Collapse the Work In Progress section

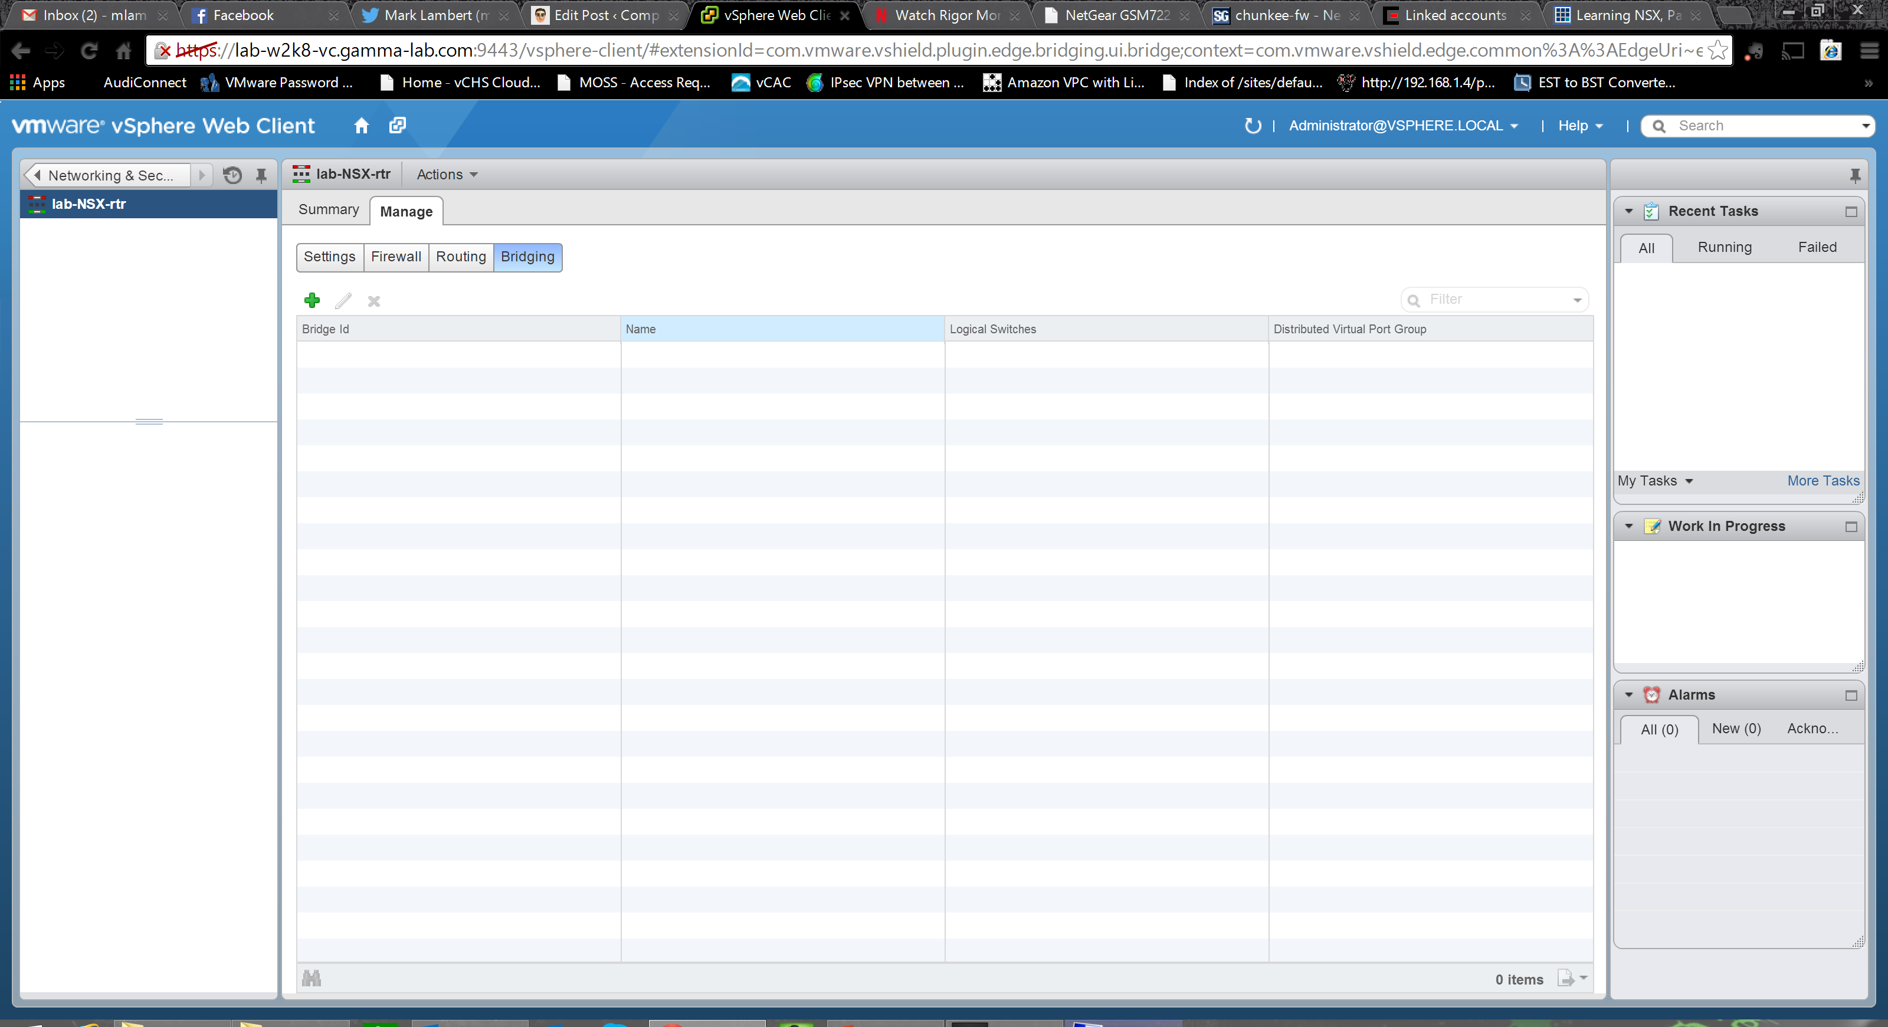pos(1628,526)
